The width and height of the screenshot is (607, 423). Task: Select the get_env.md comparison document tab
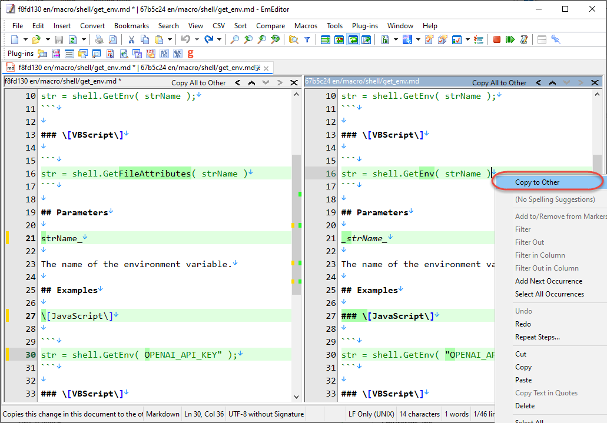coord(138,68)
